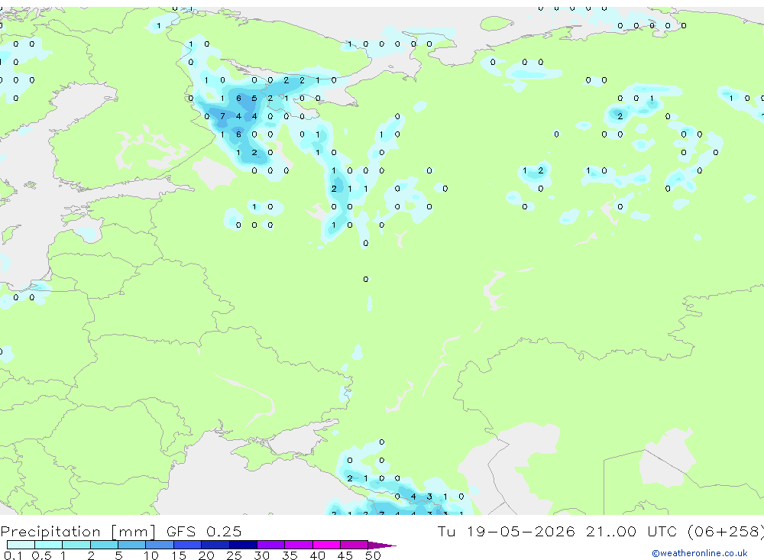This screenshot has width=764, height=560.
Task: Open the weatheronline.co.uk copyright link
Action: [699, 553]
